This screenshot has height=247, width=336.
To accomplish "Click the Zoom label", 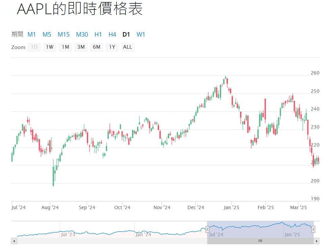I will click(x=18, y=47).
